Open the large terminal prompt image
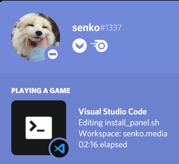This screenshot has width=179, height=164. click(x=39, y=128)
